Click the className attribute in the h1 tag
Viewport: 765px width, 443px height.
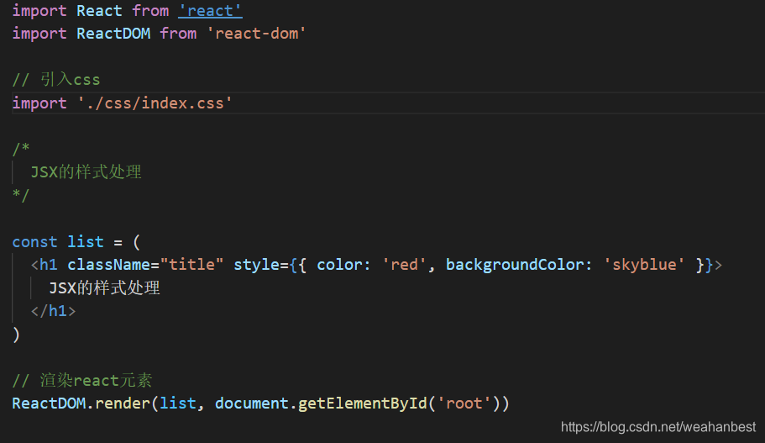tap(109, 265)
